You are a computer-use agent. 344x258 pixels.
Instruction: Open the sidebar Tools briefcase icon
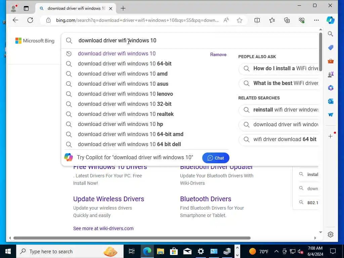[331, 61]
